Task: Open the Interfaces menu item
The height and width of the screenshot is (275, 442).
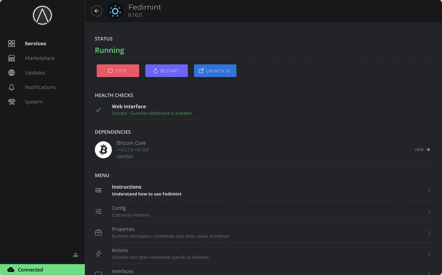Action: [123, 271]
